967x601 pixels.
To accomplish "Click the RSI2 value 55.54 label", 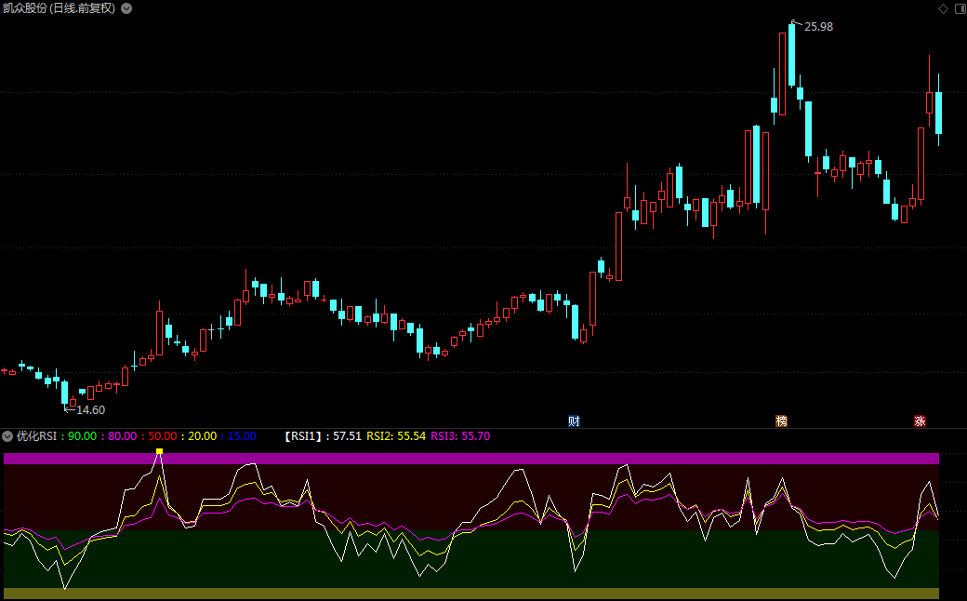I will coord(396,435).
